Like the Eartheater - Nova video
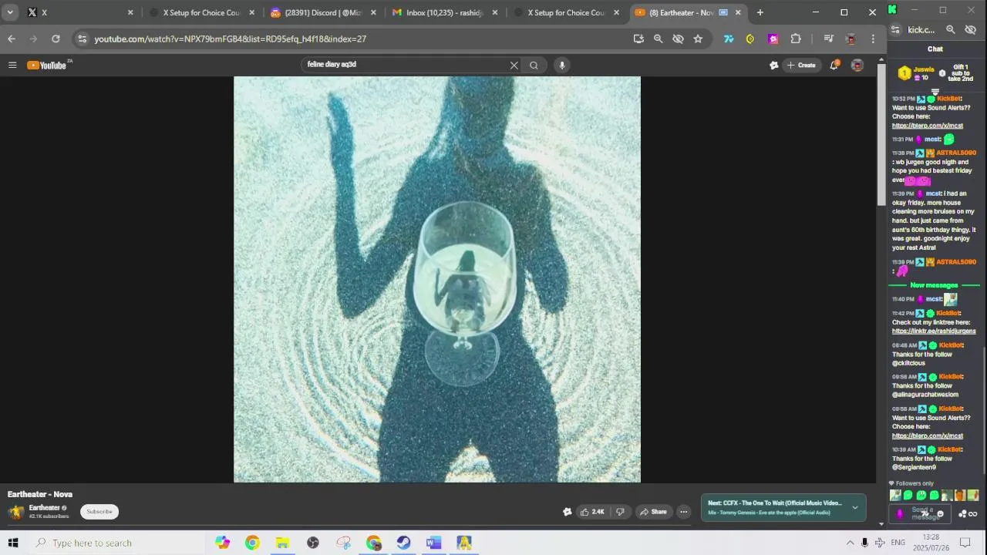The image size is (987, 555). click(592, 512)
